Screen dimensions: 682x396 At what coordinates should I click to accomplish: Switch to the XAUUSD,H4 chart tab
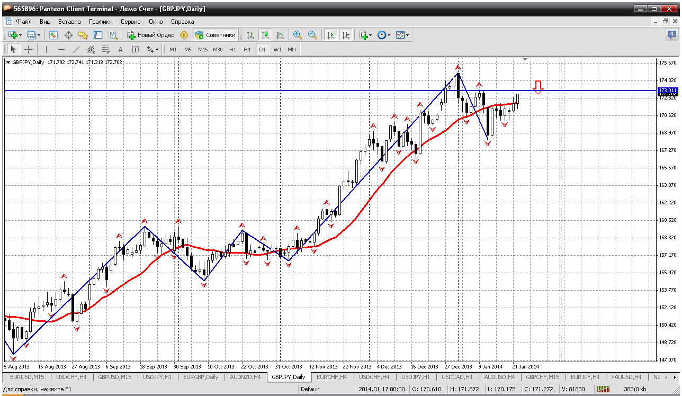pyautogui.click(x=626, y=377)
